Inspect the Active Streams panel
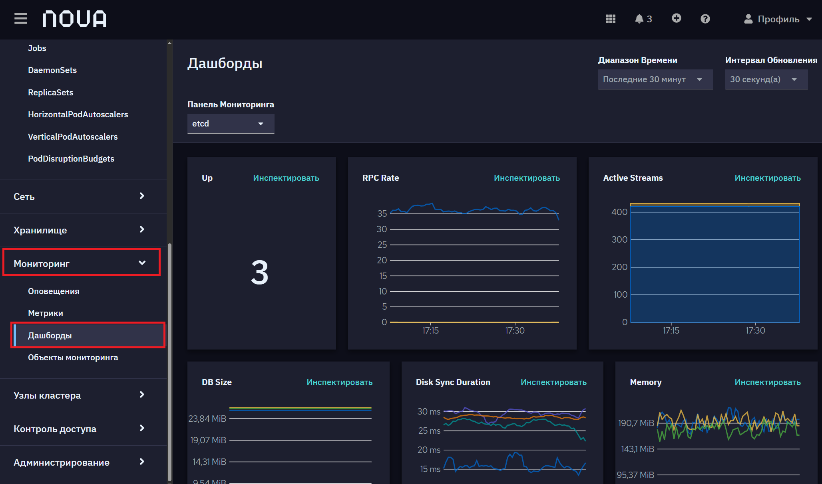 [768, 178]
